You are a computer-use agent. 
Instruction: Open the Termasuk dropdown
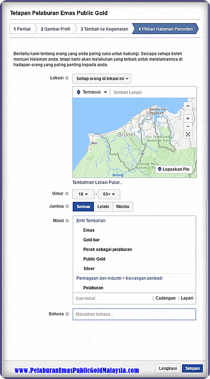tap(92, 92)
